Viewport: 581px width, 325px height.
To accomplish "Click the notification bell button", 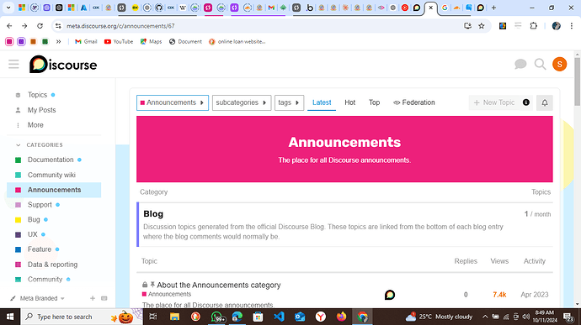I will point(544,102).
